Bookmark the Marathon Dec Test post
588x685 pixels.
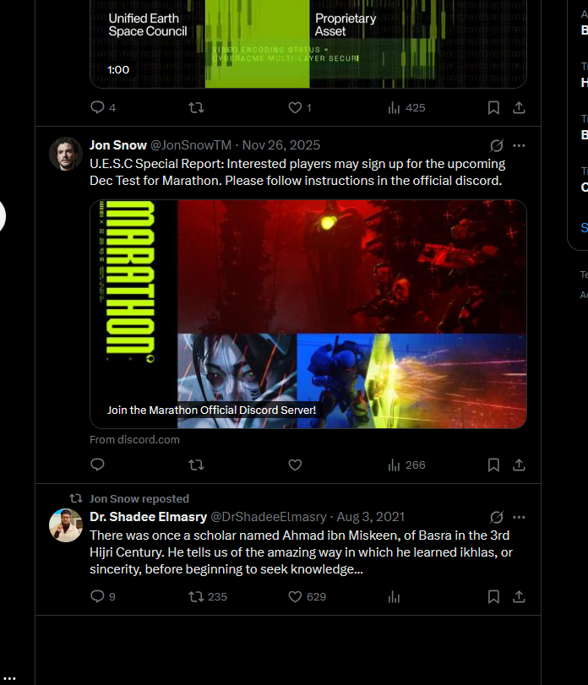point(493,465)
